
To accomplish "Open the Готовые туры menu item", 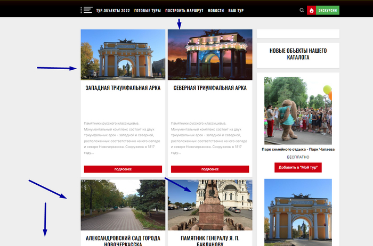I will click(x=148, y=11).
